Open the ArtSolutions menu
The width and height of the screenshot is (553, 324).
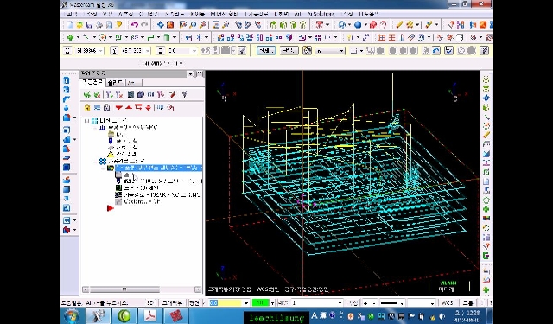pyautogui.click(x=321, y=14)
